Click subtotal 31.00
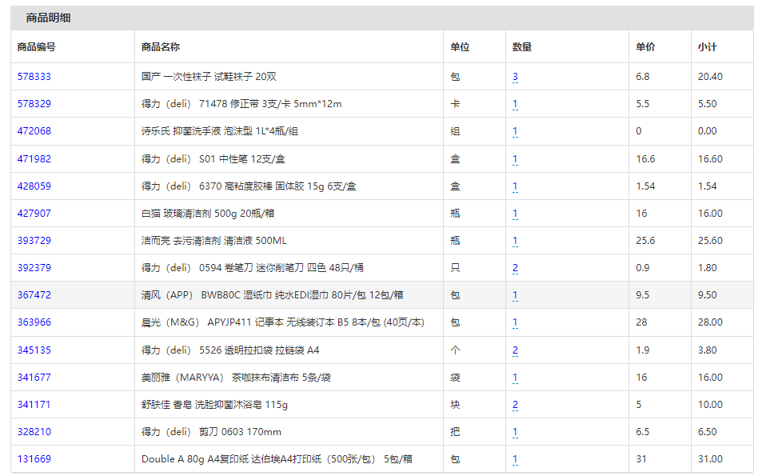The height and width of the screenshot is (476, 774). [710, 458]
